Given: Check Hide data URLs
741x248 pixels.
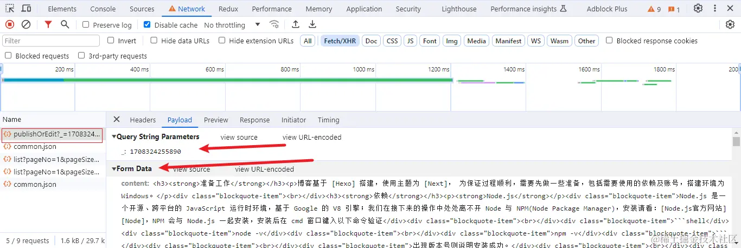Looking at the screenshot, I should [154, 41].
